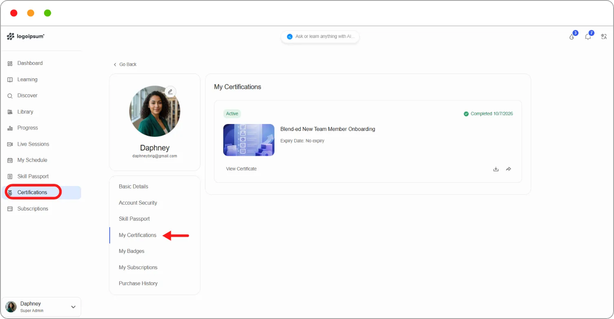Click the Discover magnifier icon

(x=10, y=96)
